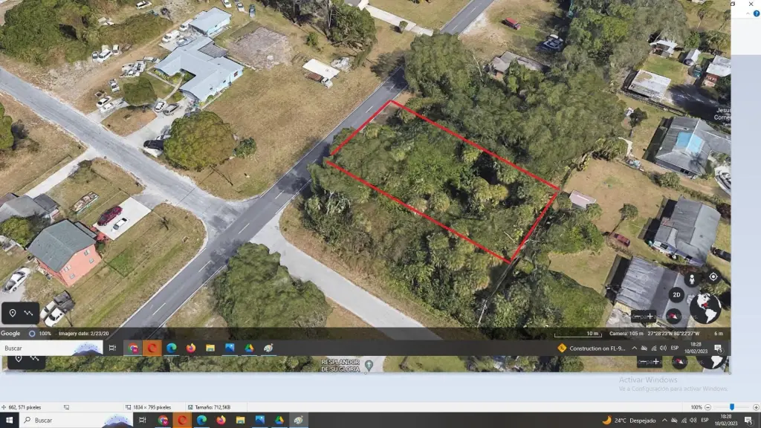Screen dimensions: 761x428
Task: Open the ESP language selector in bottom taskbar
Action: coord(703,421)
